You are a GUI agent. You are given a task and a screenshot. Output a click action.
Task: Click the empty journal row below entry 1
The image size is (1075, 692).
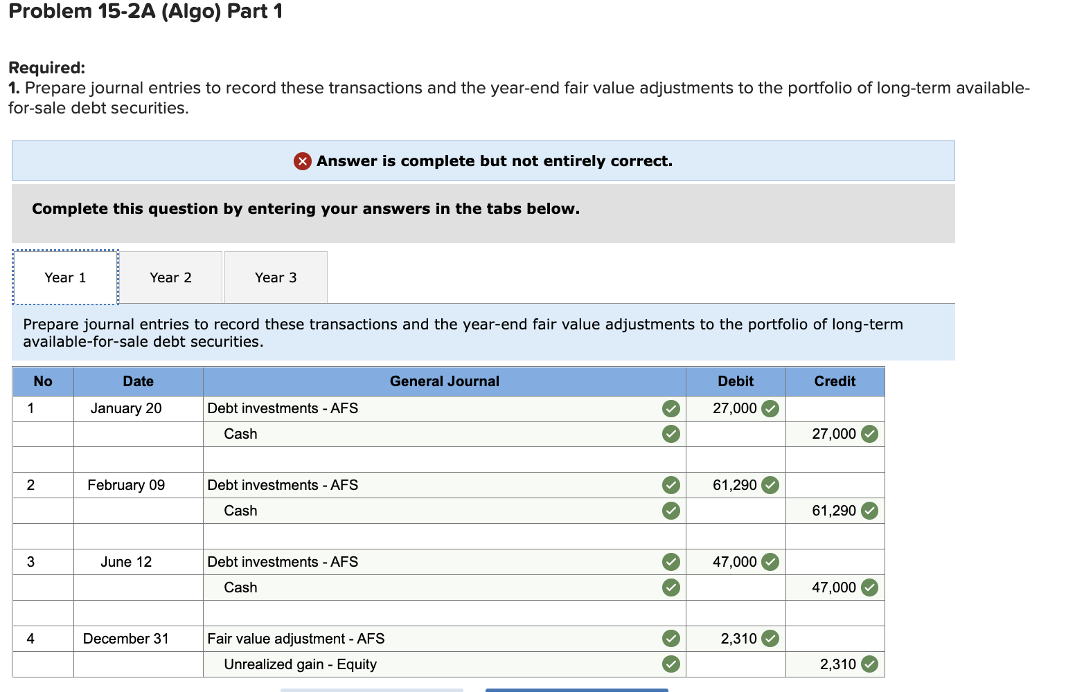click(x=443, y=459)
